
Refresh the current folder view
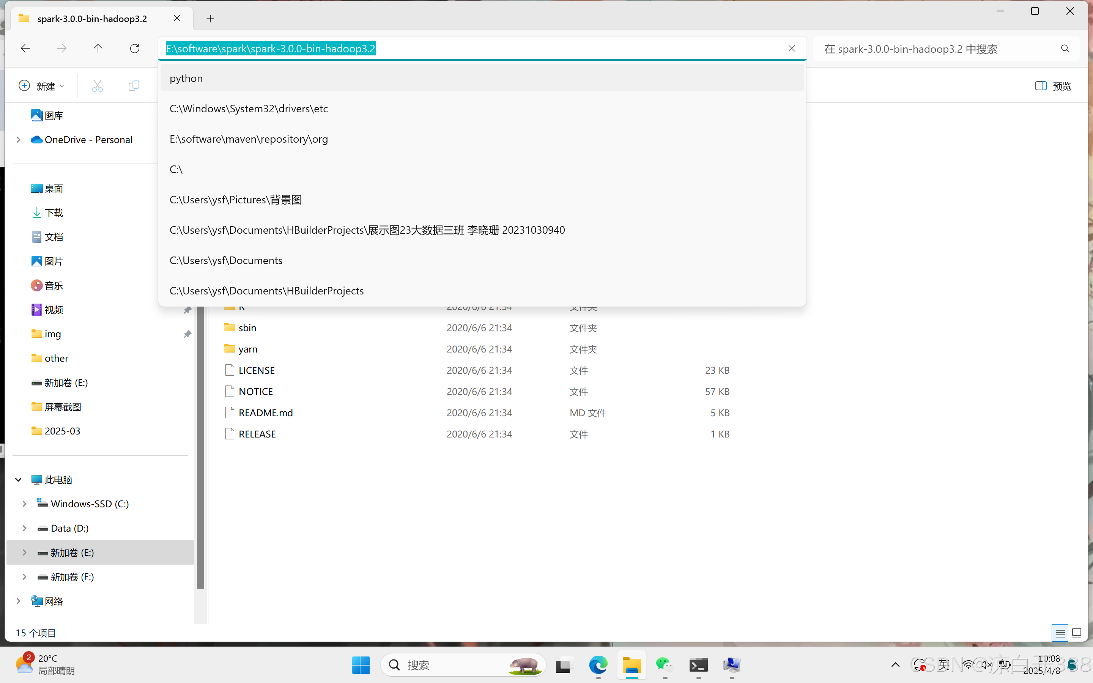pyautogui.click(x=135, y=48)
